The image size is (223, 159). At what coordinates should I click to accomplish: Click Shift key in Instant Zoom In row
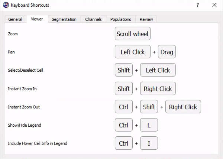[x=124, y=88]
